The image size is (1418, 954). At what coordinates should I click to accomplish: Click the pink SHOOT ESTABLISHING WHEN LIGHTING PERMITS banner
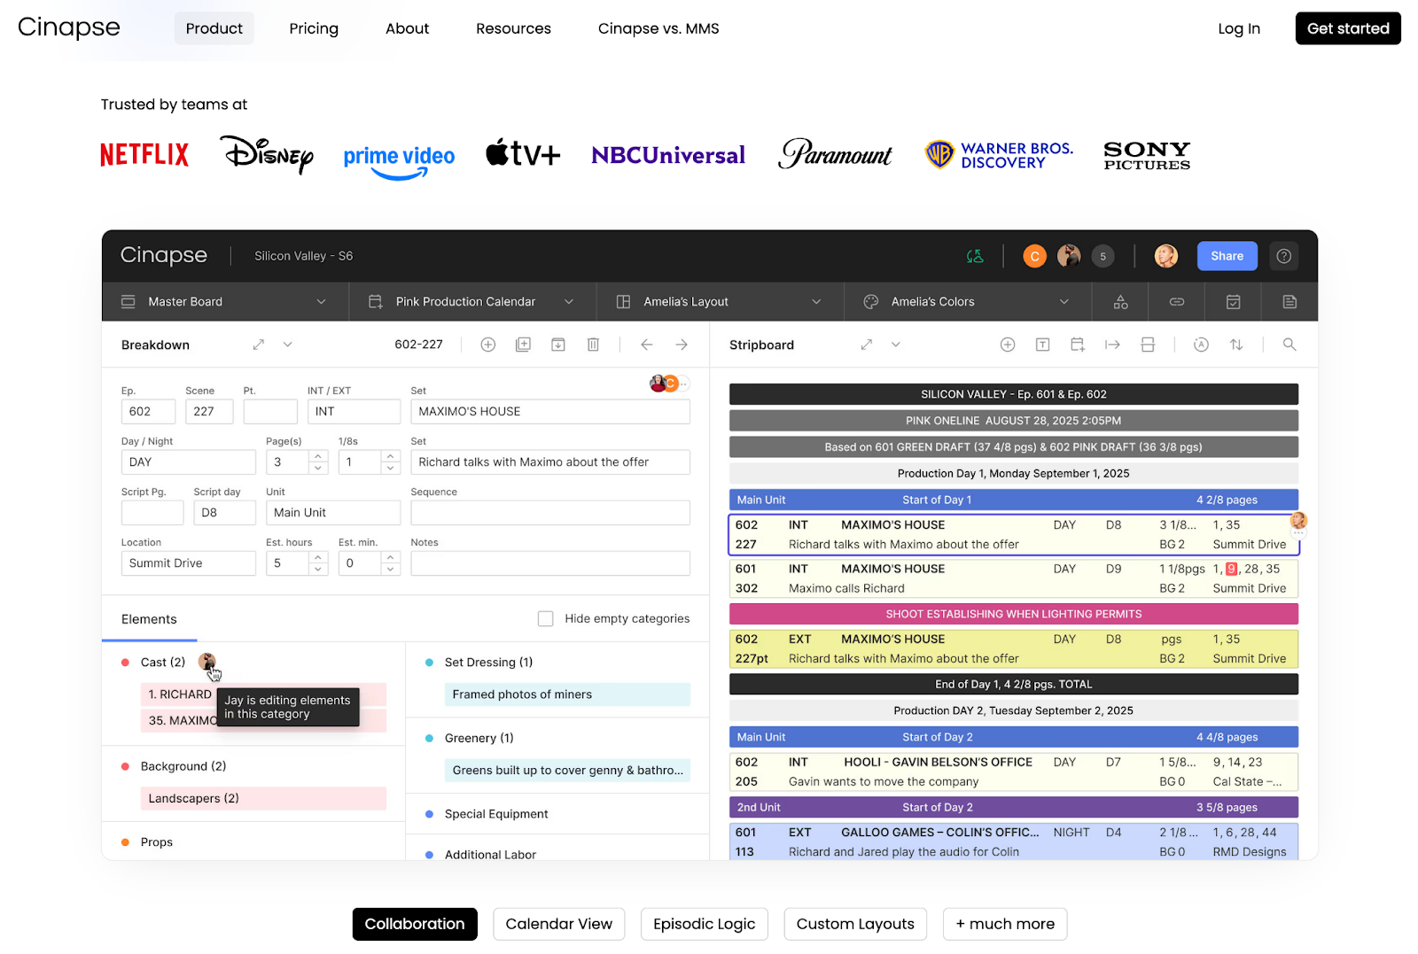pyautogui.click(x=1014, y=614)
